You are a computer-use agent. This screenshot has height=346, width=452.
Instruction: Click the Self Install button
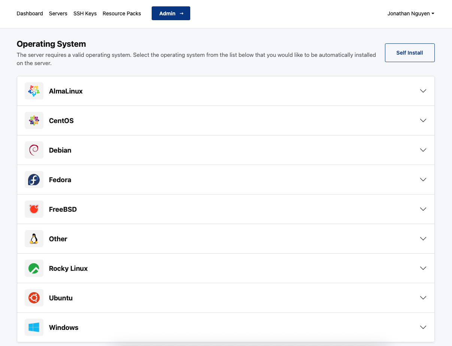pyautogui.click(x=410, y=53)
